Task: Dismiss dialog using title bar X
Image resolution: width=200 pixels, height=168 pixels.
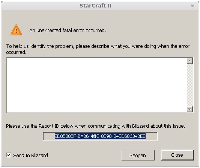Action: 192,6
